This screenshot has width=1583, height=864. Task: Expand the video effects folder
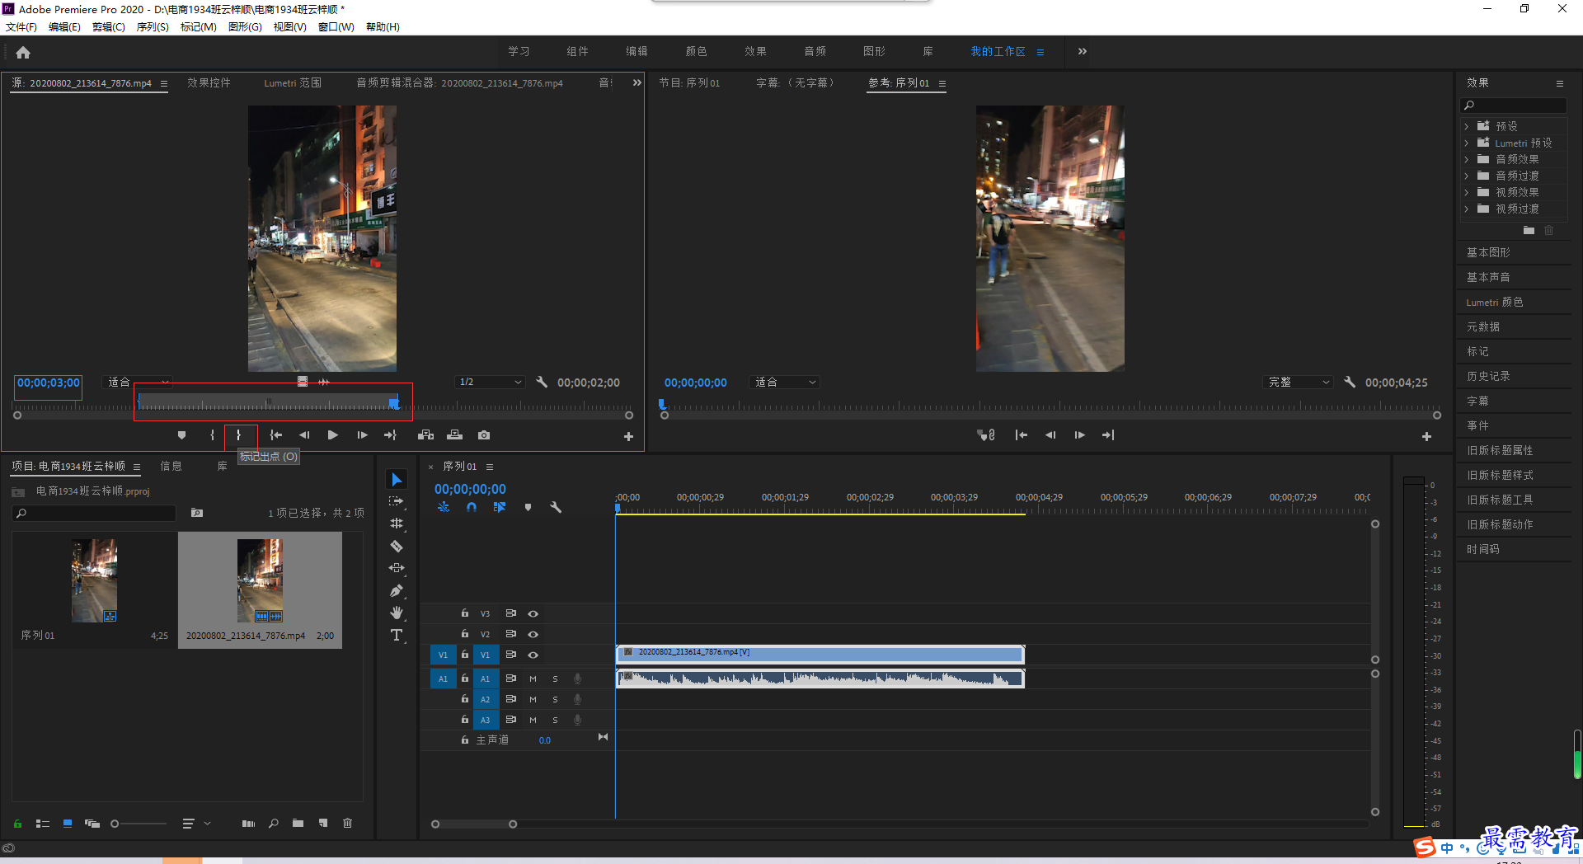[1467, 193]
